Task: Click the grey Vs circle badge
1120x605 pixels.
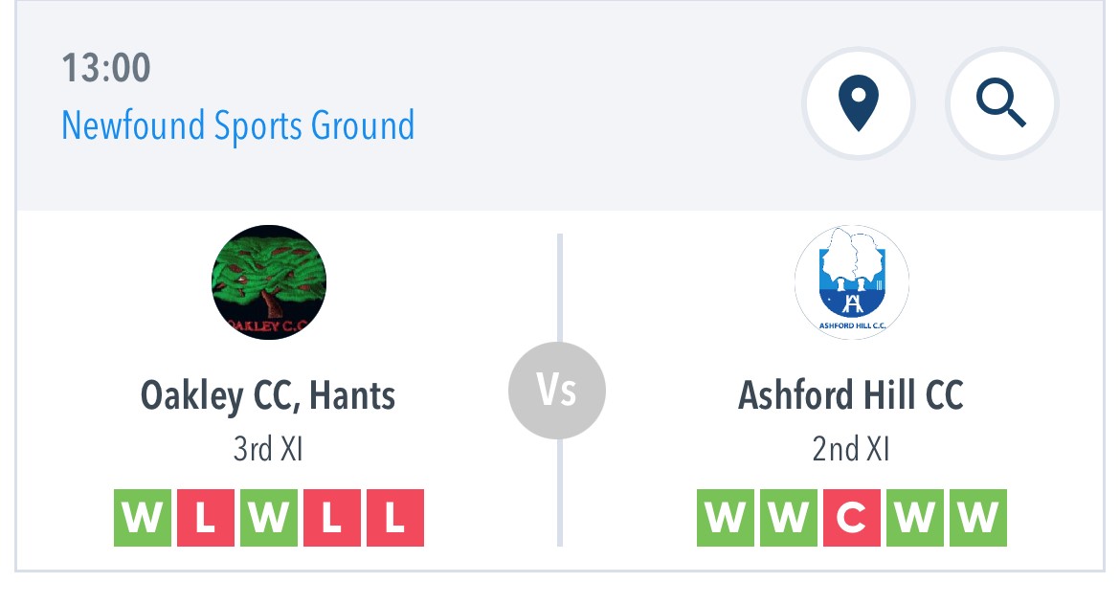Action: 557,391
